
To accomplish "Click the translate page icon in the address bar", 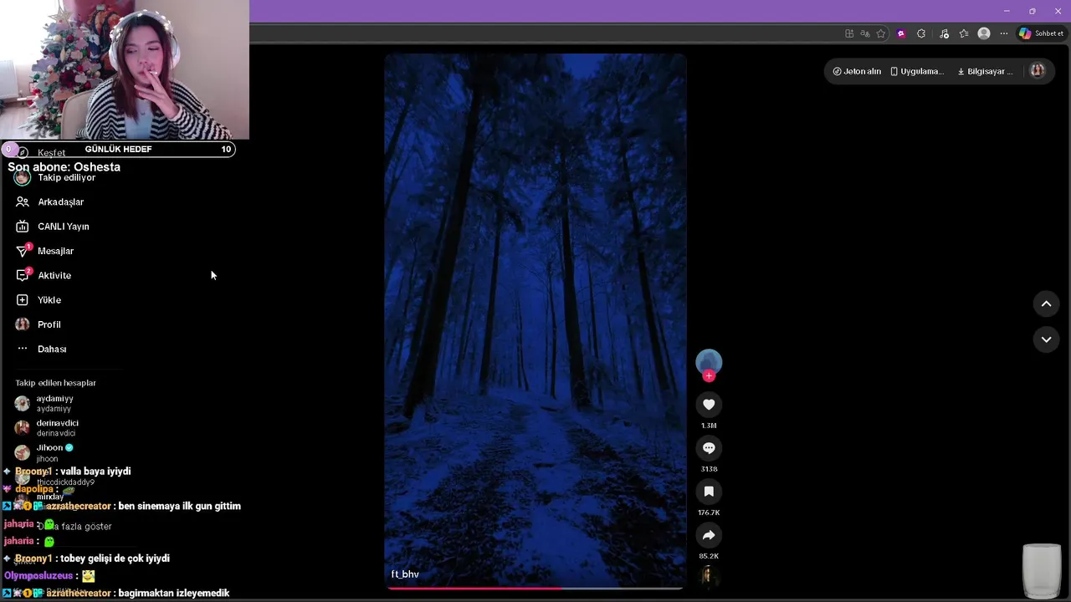I will tap(865, 33).
